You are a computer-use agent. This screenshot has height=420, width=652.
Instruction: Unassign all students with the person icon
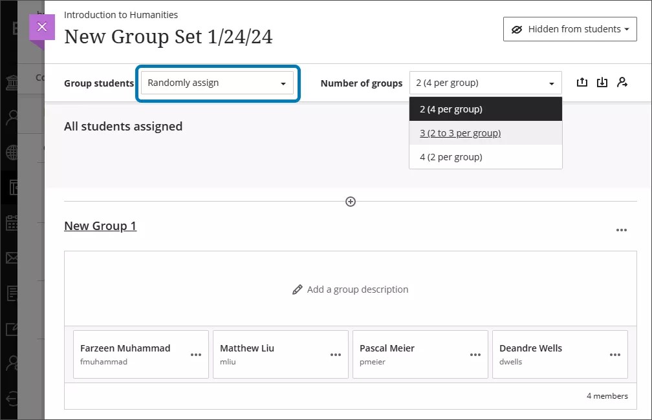[623, 82]
